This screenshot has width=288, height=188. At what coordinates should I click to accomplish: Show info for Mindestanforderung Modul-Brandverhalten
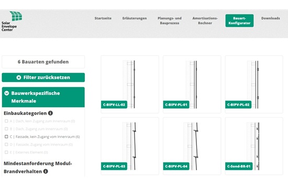point(46,171)
